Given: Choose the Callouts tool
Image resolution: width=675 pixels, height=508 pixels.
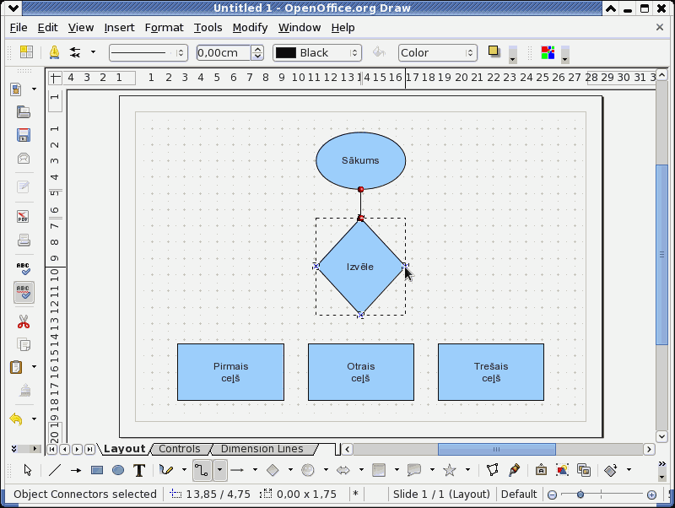Looking at the screenshot, I should point(414,470).
